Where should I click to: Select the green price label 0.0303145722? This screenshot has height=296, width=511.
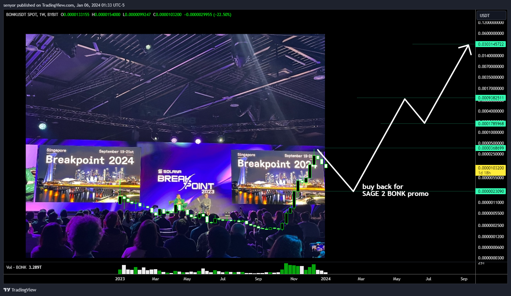[491, 44]
